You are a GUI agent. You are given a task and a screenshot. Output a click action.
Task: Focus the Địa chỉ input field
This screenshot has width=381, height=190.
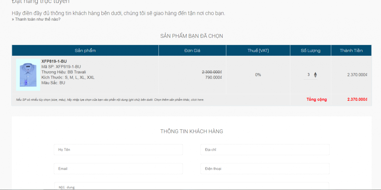265,150
